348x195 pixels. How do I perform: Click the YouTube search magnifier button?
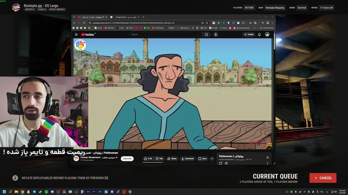206,34
